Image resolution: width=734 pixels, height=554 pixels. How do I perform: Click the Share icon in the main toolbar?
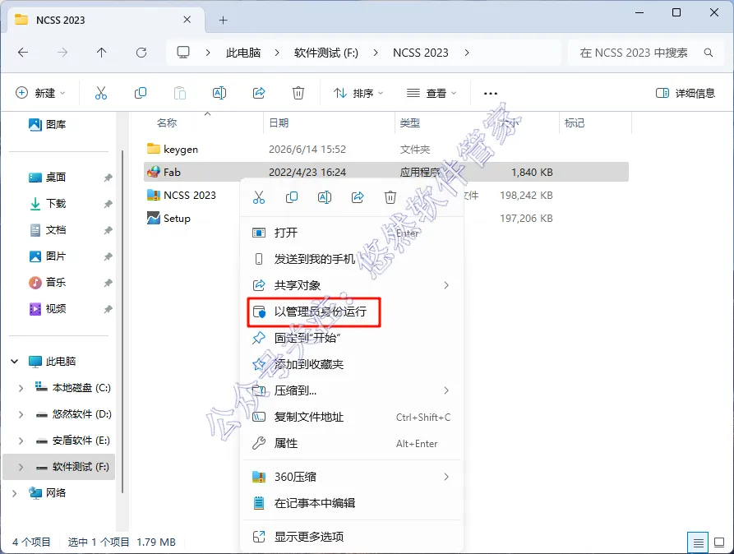pos(259,93)
